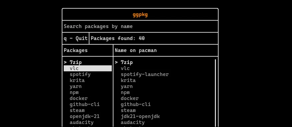Select the jdk21-openjdk pacman name
Screen dimensions: 292x127
pos(140,116)
